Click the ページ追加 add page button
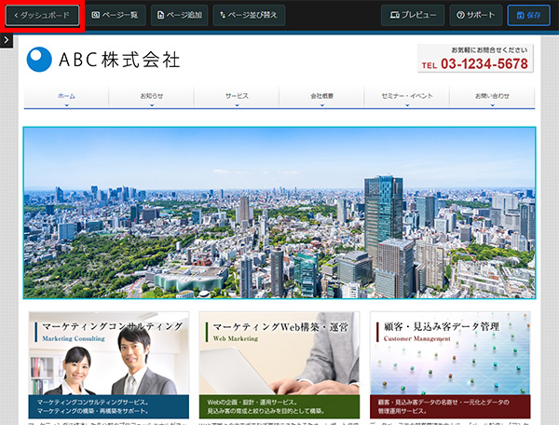 click(x=179, y=15)
